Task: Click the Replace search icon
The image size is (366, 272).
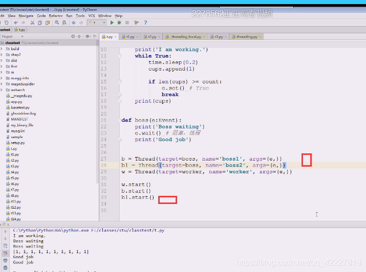Action: click(64, 22)
